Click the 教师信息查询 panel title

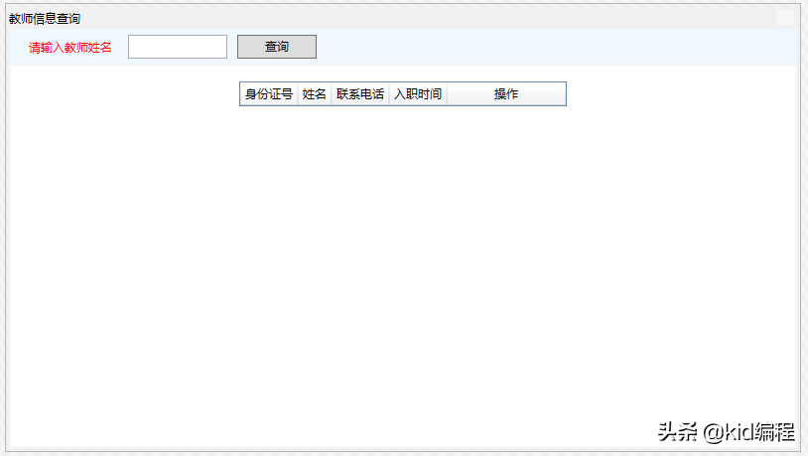click(45, 19)
